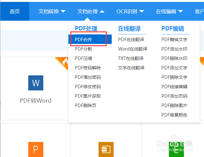Viewport: 204px width, 157px height.
Task: Open PDF添加页码 option
Action: [174, 96]
